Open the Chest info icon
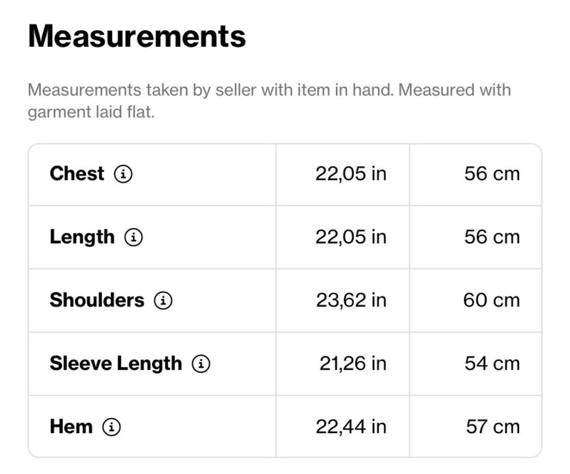Screen dimensions: 570x474 coord(123,174)
